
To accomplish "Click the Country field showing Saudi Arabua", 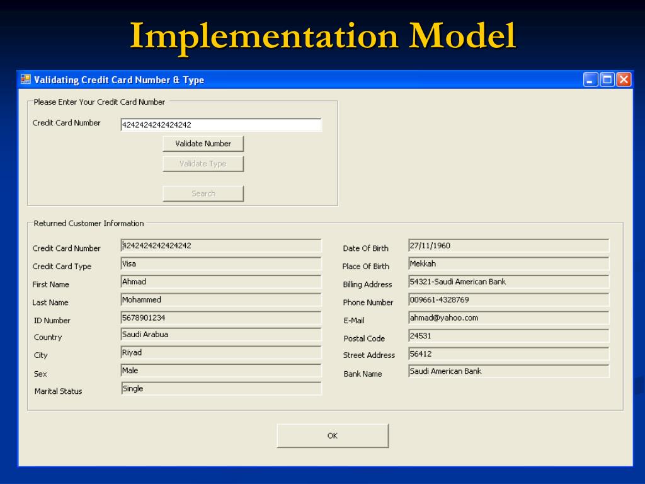I will (x=221, y=335).
